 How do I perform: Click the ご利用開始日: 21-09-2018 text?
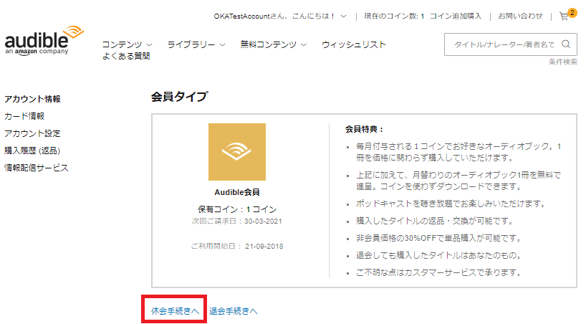coord(237,246)
